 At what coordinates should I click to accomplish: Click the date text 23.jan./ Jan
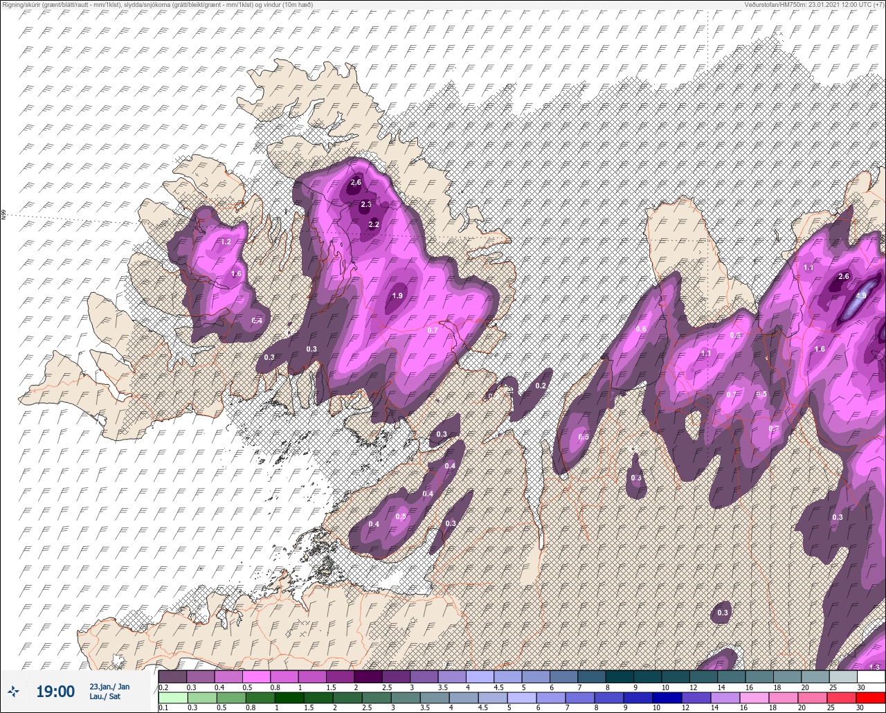tap(109, 686)
